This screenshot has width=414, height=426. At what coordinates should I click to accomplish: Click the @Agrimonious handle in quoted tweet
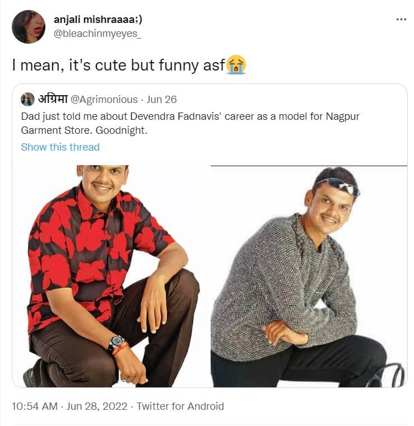tap(104, 100)
